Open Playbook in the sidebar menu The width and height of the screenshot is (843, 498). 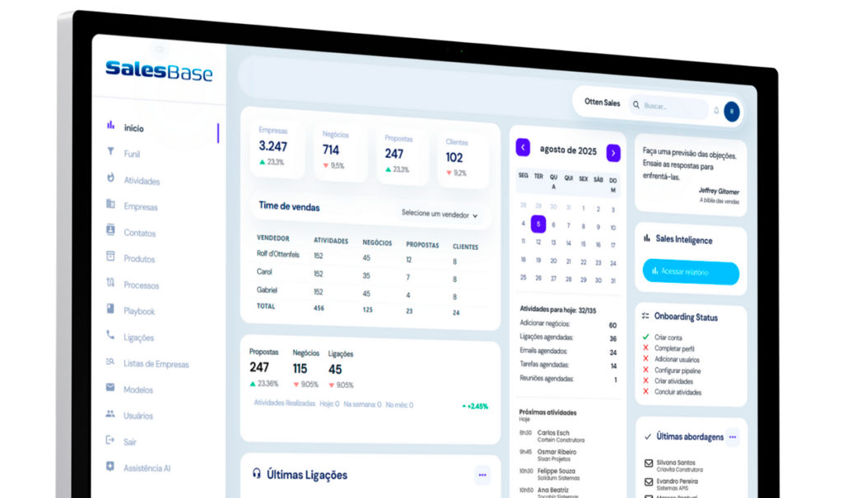coord(139,311)
